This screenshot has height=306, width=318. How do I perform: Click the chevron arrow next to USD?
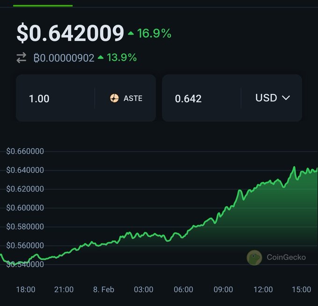(286, 98)
